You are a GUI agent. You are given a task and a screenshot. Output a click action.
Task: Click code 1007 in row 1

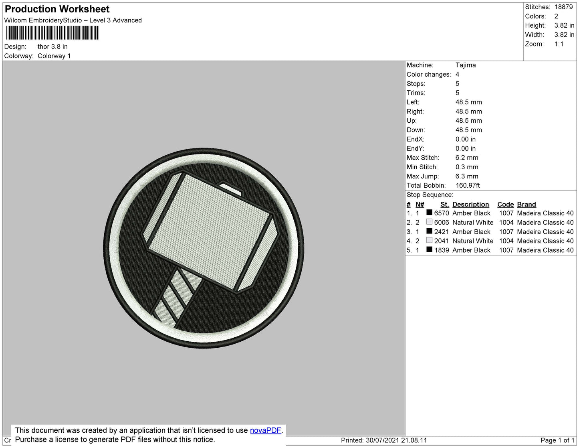coord(506,213)
